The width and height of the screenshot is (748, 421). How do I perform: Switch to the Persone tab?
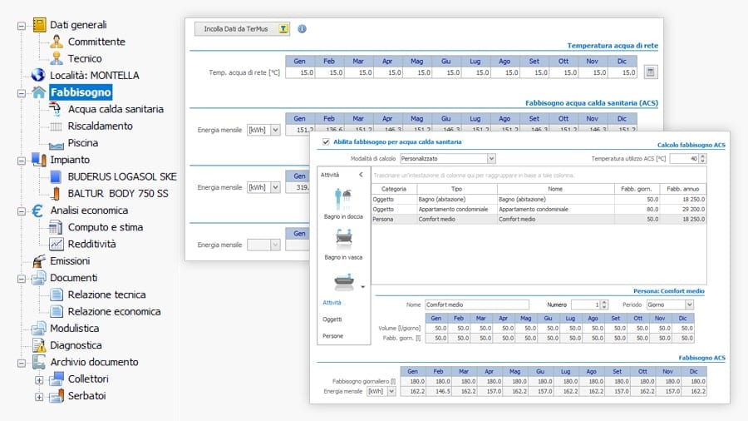coord(332,336)
